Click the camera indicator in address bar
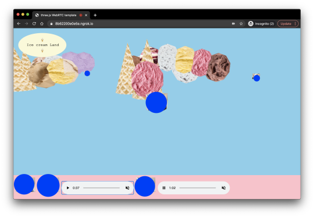This screenshot has width=314, height=217. click(233, 24)
